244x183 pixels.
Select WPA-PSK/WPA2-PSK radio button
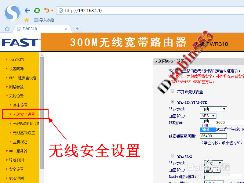click(x=173, y=102)
